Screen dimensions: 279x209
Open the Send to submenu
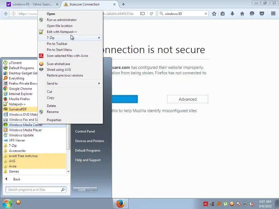click(x=70, y=83)
